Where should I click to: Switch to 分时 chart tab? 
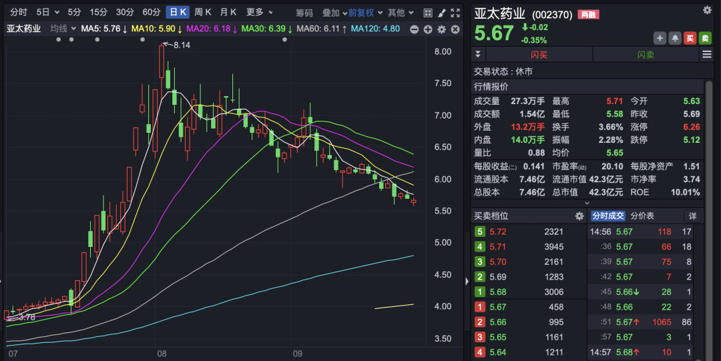tap(19, 12)
